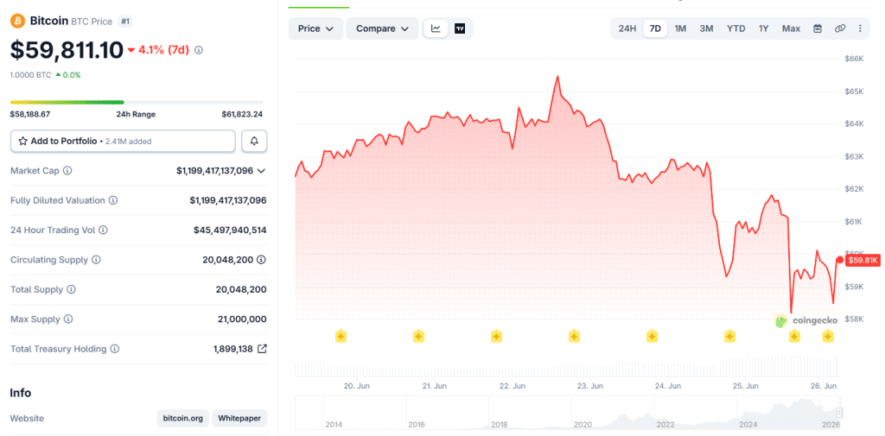Click the $59,811.10 price text

click(x=67, y=50)
